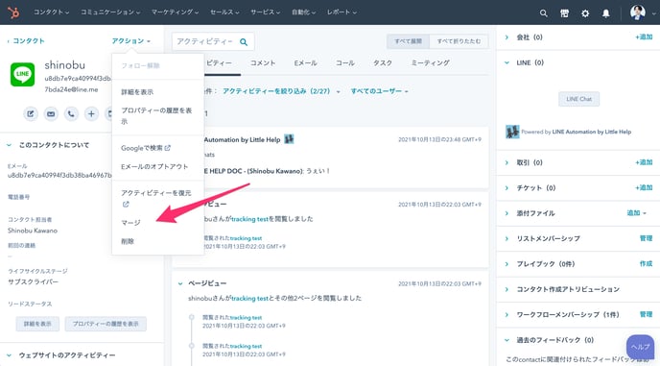The height and width of the screenshot is (366, 660).
Task: Click +追加 for 会社
Action: point(644,37)
